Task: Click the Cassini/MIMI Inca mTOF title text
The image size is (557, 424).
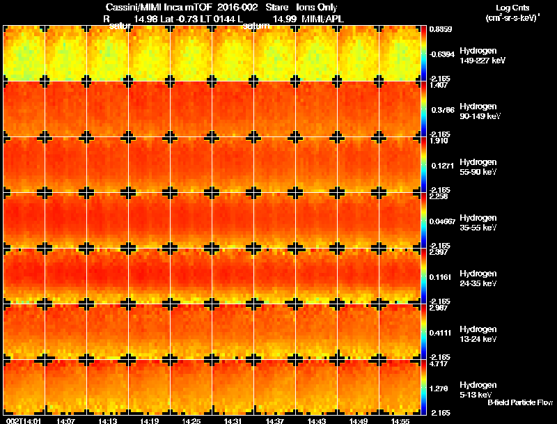Action: (159, 8)
